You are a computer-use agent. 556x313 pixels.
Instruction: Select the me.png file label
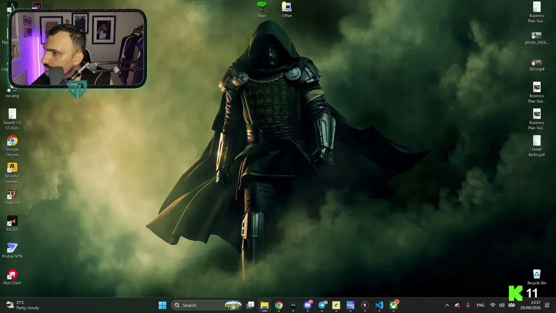12,96
